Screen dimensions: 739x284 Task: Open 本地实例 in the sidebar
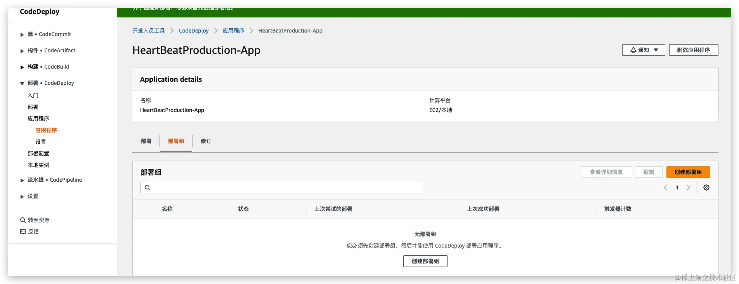point(38,165)
